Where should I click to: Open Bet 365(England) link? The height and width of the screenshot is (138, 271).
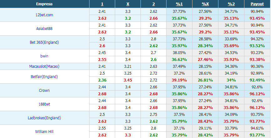click(44, 42)
